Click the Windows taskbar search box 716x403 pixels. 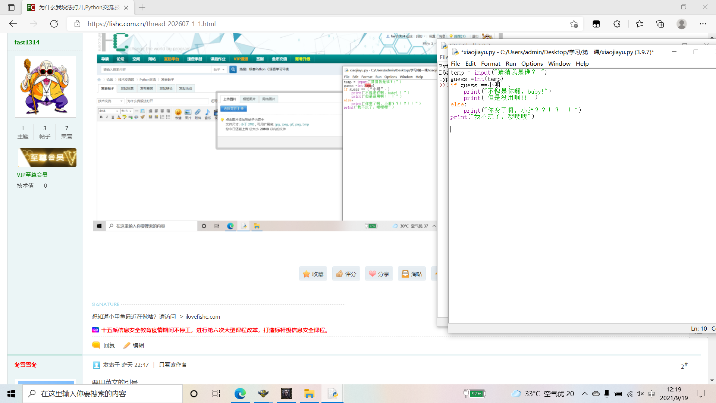click(x=103, y=394)
